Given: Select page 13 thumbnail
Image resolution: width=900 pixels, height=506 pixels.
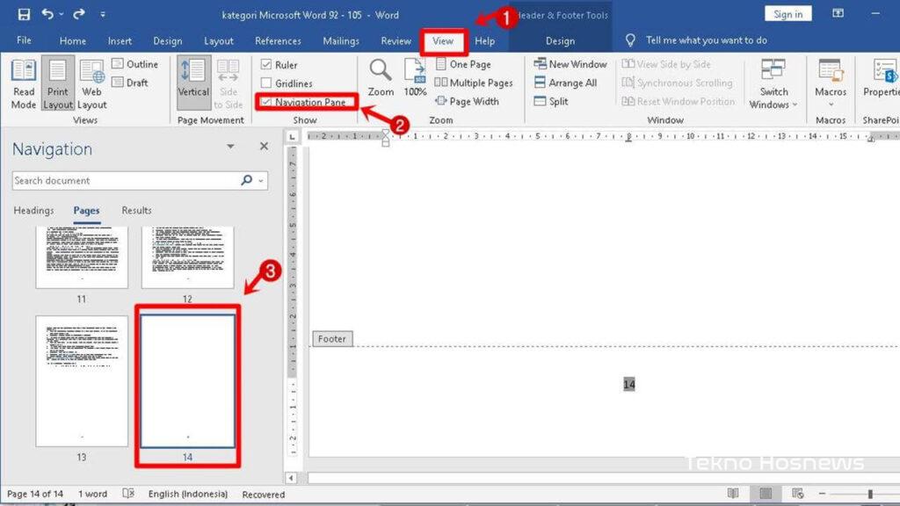Looking at the screenshot, I should pyautogui.click(x=82, y=380).
